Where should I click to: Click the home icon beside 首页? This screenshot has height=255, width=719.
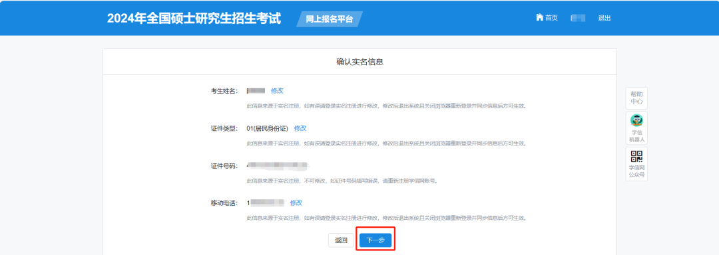pos(539,17)
